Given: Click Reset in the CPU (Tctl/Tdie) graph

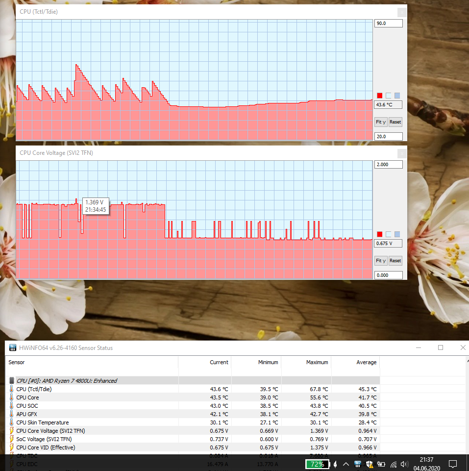Looking at the screenshot, I should (395, 122).
